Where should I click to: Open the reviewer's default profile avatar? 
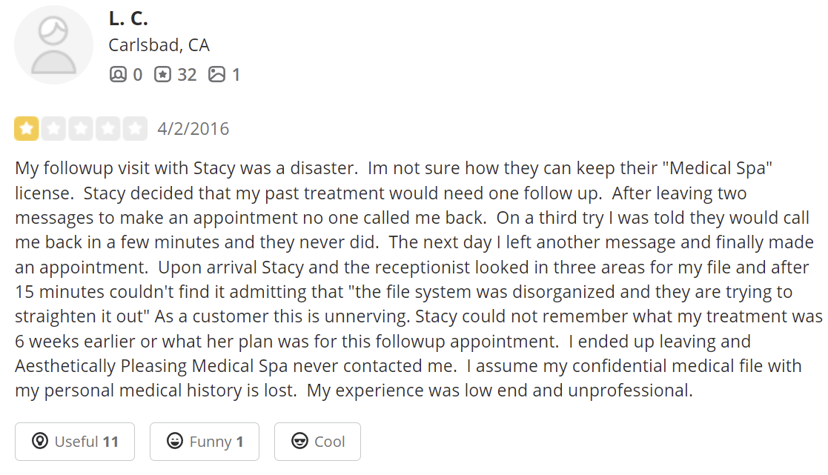point(53,45)
